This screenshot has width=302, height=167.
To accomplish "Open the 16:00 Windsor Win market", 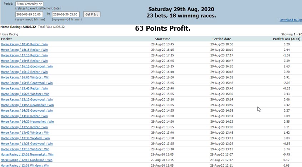I will pyautogui.click(x=25, y=78).
